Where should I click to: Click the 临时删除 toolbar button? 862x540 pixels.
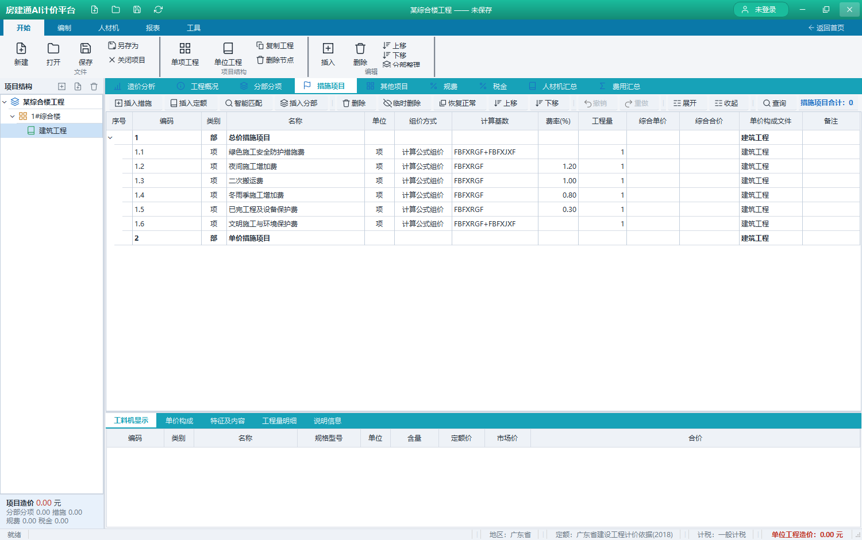pos(402,103)
